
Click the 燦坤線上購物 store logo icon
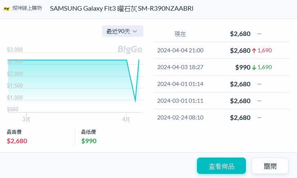coord(7,9)
